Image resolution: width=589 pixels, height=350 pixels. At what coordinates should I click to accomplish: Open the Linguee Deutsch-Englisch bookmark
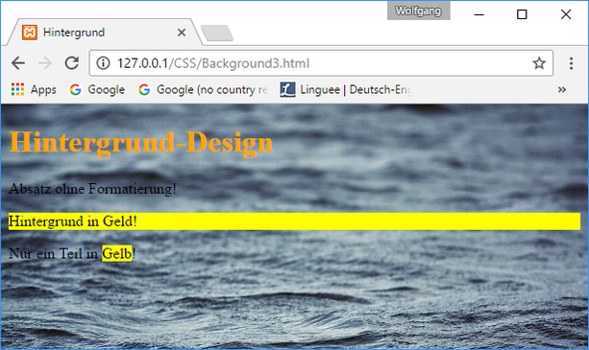tap(346, 89)
